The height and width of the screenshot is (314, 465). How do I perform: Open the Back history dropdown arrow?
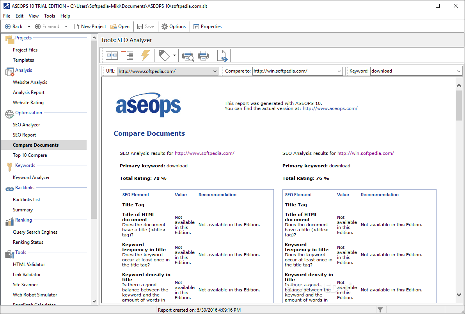point(29,27)
